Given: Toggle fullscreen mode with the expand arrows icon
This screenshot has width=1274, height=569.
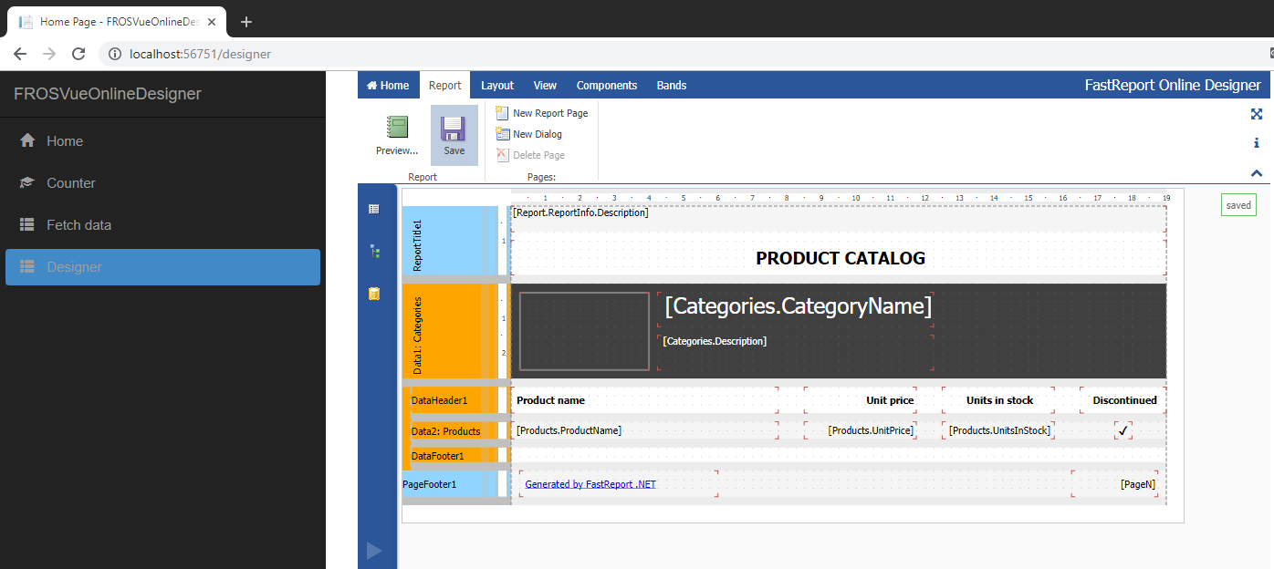Looking at the screenshot, I should coord(1257,114).
